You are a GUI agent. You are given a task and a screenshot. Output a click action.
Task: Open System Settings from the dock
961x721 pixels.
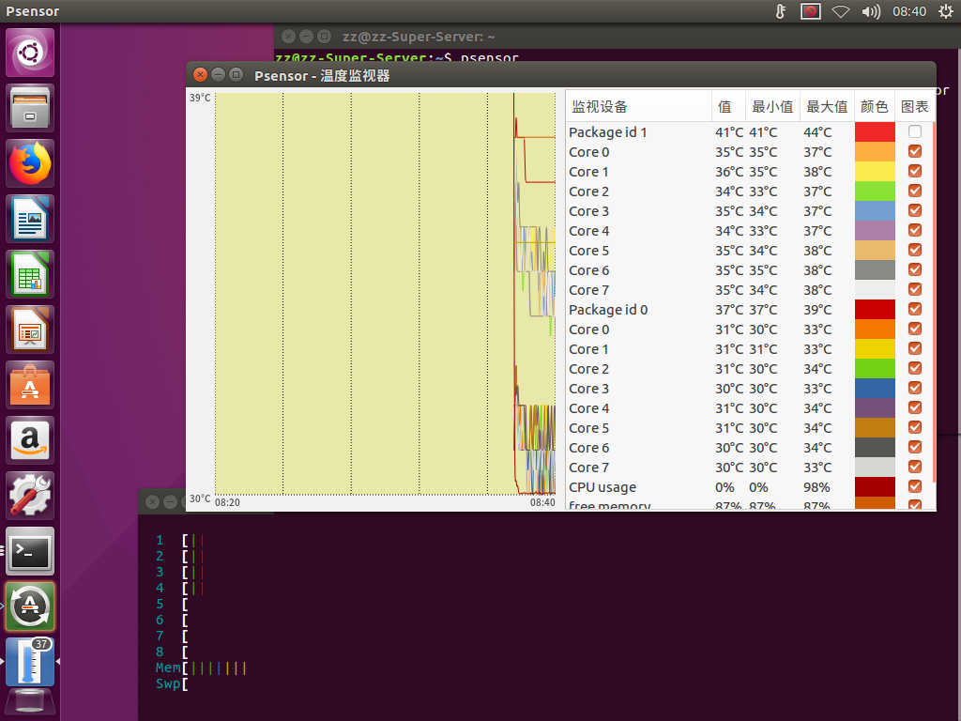coord(31,497)
